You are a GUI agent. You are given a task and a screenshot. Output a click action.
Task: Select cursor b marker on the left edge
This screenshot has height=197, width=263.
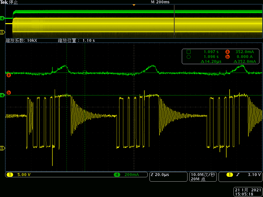click(8, 92)
